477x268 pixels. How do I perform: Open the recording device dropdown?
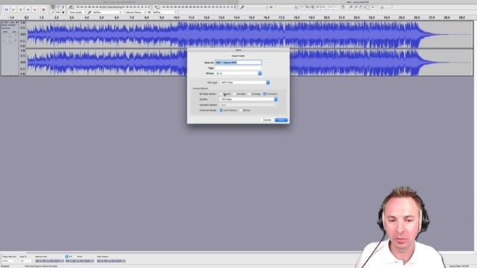click(107, 13)
